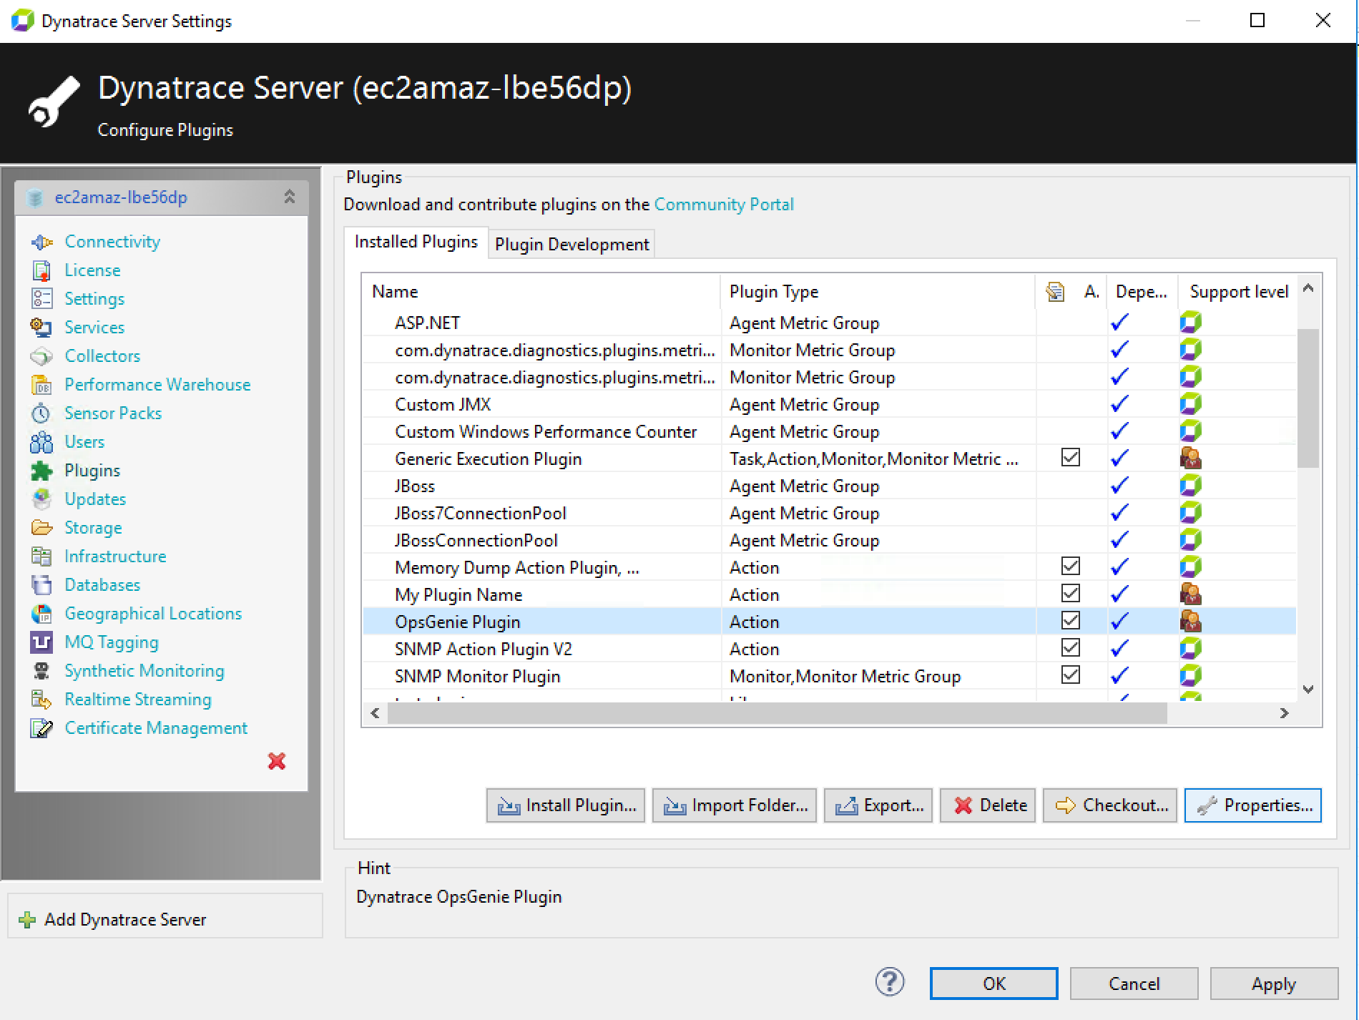Screen dimensions: 1359x1020
Task: Toggle checkbox for My Plugin Name
Action: pyautogui.click(x=1071, y=593)
